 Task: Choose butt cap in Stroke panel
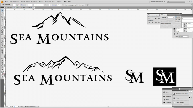tap(176, 17)
